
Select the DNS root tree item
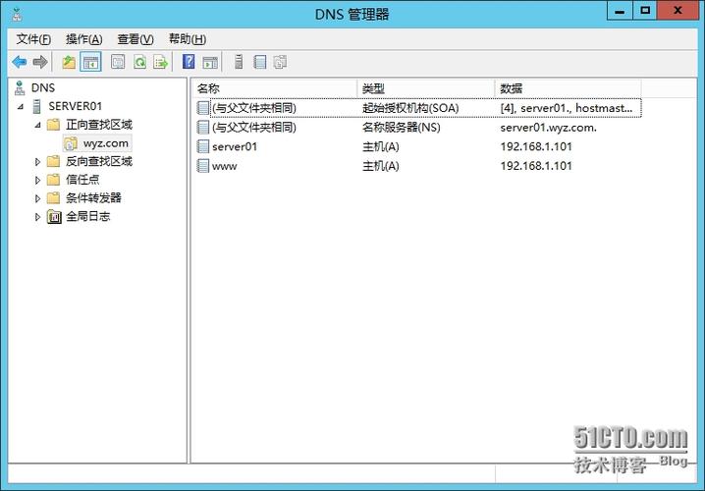pyautogui.click(x=43, y=87)
